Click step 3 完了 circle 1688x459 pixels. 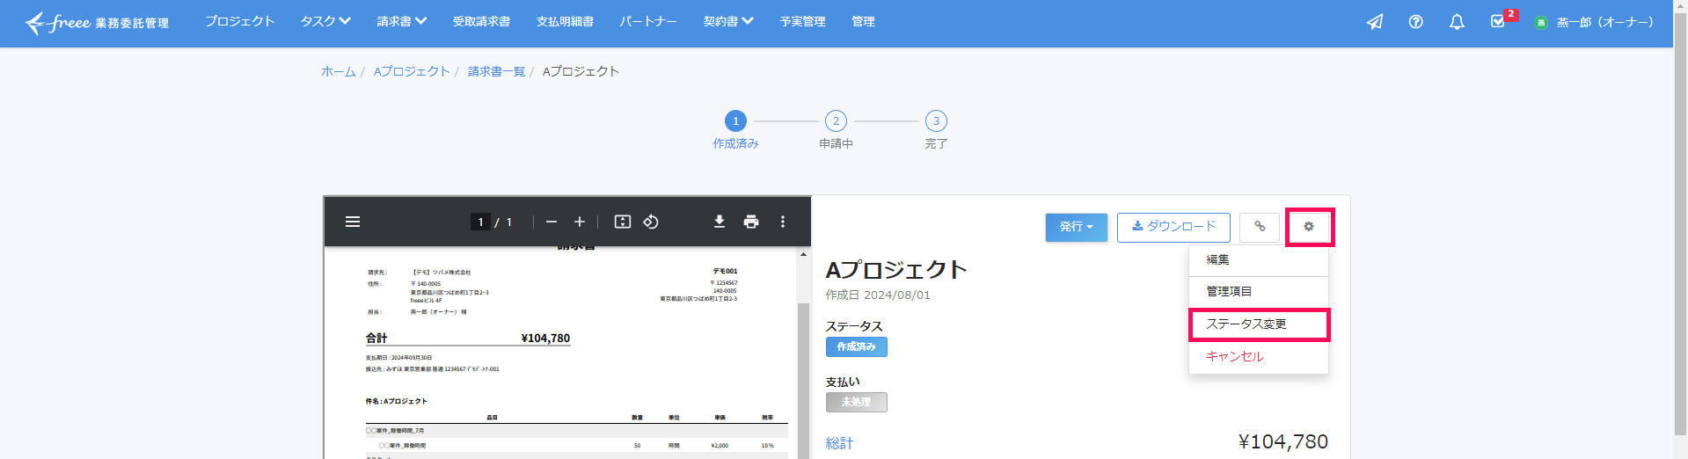pyautogui.click(x=936, y=121)
